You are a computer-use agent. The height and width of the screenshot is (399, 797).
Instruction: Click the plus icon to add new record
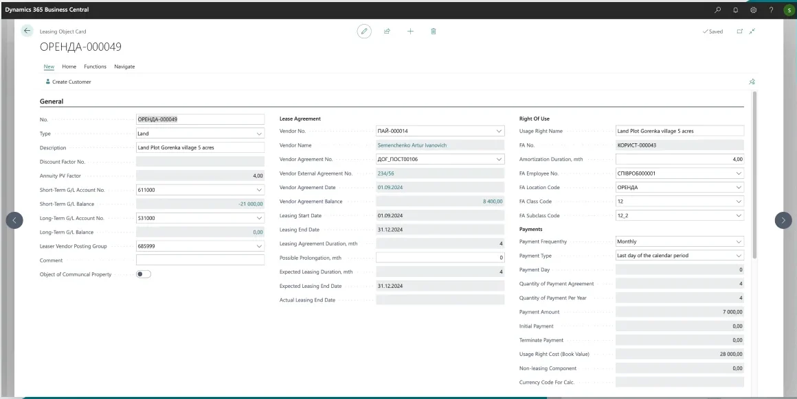[409, 32]
